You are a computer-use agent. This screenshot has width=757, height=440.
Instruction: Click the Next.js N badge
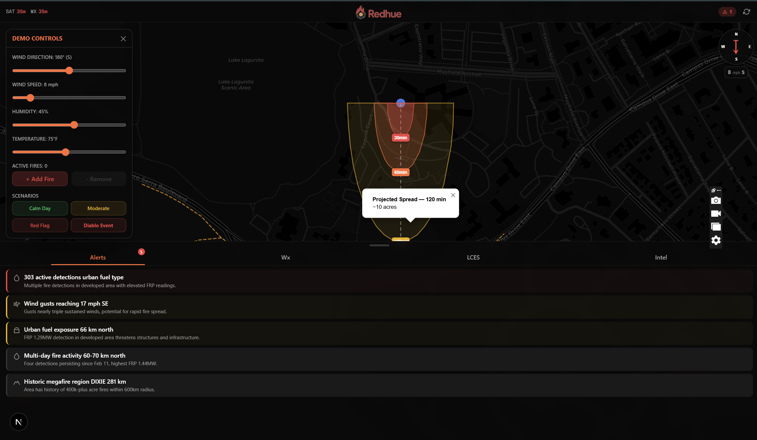pos(19,422)
